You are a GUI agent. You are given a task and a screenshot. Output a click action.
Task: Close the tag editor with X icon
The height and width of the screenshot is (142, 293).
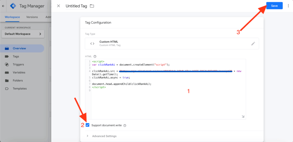pos(58,6)
